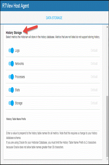Click the History Storage heading

pyautogui.click(x=14, y=33)
